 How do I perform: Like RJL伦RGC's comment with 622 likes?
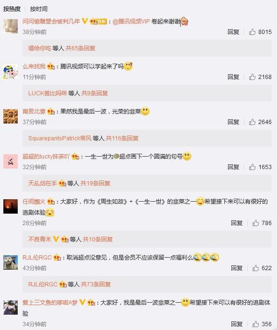tap(255, 268)
